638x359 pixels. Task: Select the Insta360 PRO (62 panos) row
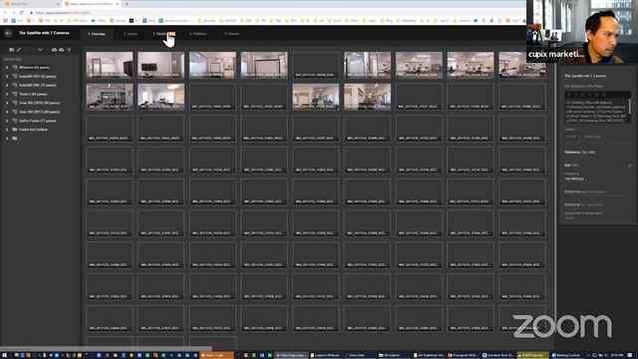click(38, 76)
